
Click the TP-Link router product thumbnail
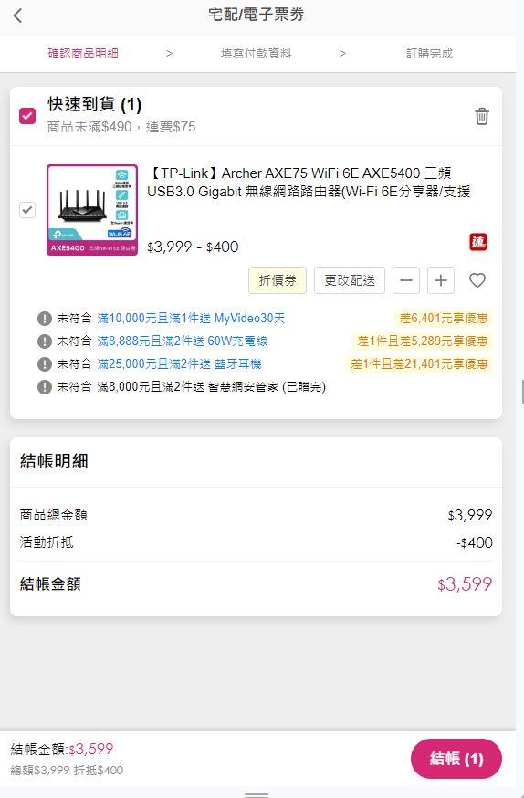click(x=92, y=210)
